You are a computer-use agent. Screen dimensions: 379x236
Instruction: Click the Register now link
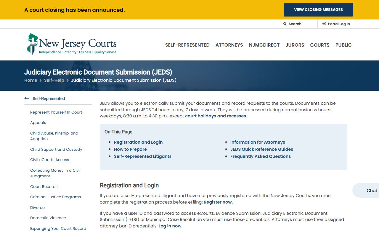218,202
